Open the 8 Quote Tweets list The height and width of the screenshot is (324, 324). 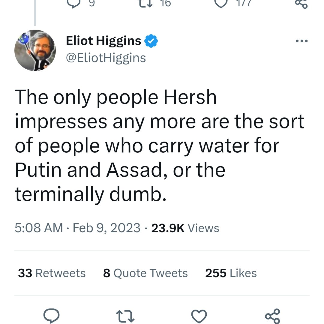145,273
